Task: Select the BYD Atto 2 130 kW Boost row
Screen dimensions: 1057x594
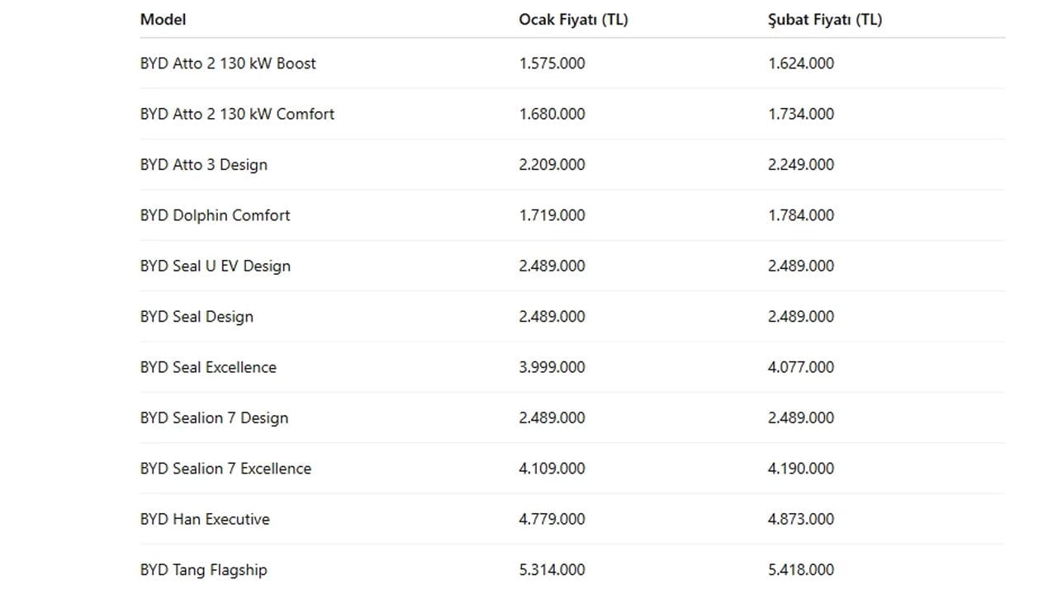Action: coord(228,64)
